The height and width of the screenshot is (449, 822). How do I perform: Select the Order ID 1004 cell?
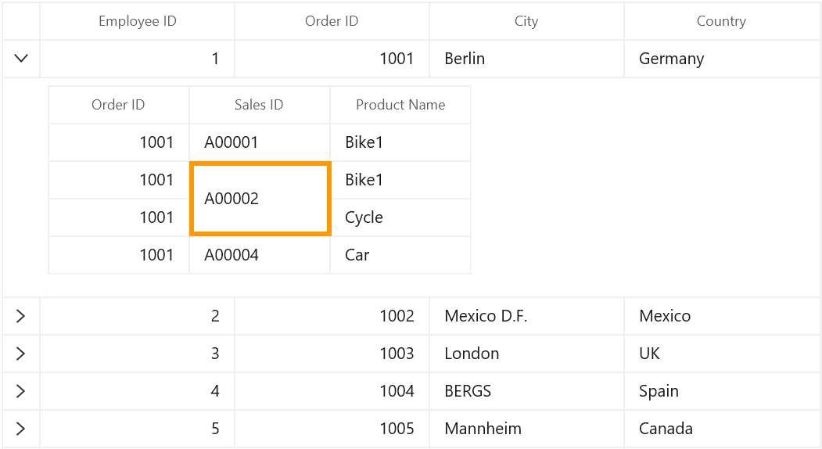[x=332, y=391]
